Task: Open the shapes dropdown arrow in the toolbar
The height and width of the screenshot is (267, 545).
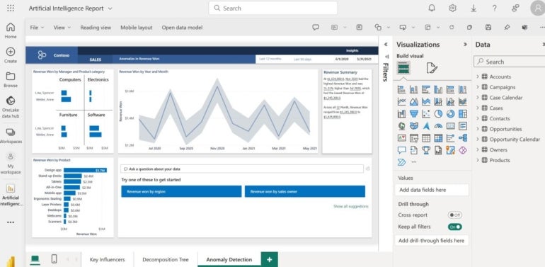Action: click(389, 28)
